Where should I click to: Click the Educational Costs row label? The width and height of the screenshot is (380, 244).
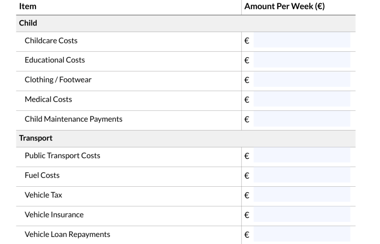click(55, 60)
